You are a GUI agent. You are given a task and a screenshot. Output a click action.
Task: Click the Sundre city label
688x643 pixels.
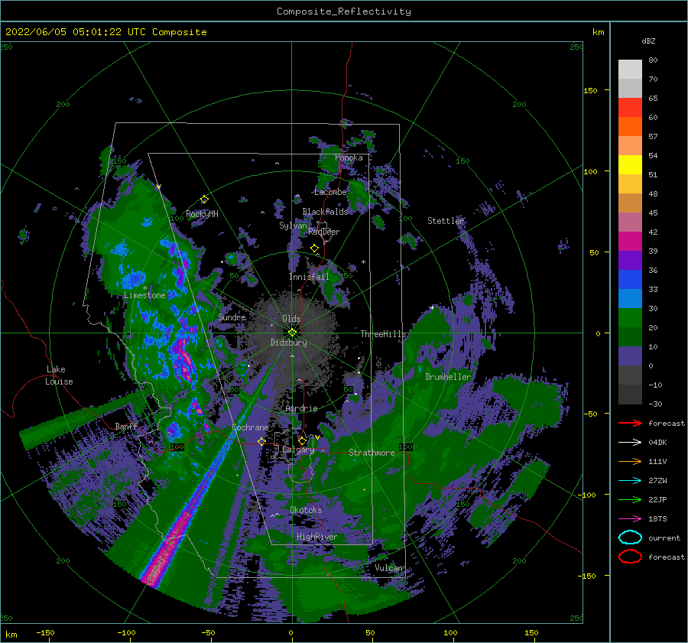click(232, 317)
